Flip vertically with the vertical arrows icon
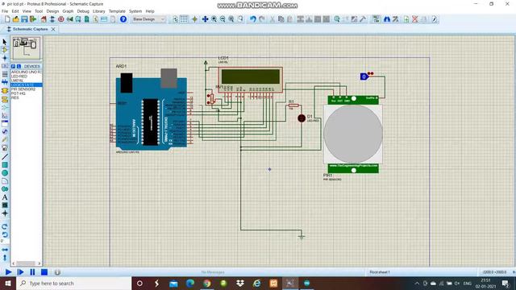Viewport: 516px width, 290px height. 5,258
